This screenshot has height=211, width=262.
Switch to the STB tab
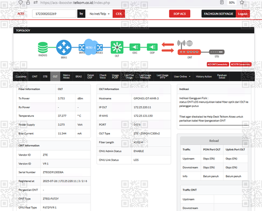(x=45, y=76)
